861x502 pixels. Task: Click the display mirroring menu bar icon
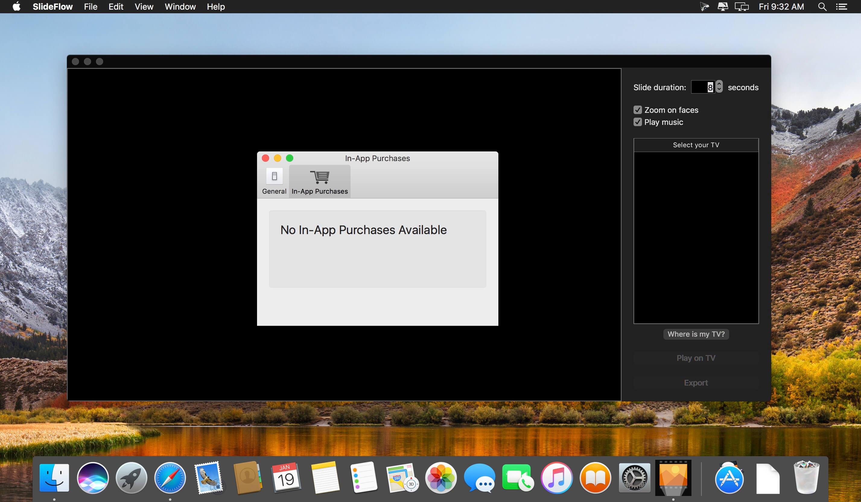pyautogui.click(x=742, y=7)
